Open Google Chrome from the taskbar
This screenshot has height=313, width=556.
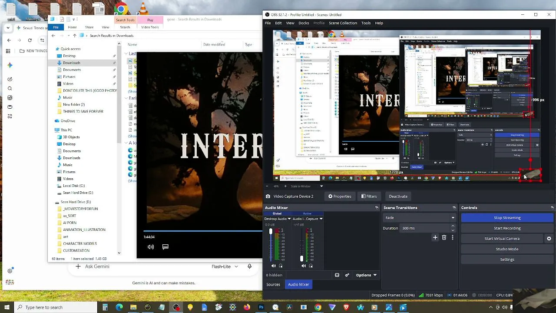click(x=318, y=307)
